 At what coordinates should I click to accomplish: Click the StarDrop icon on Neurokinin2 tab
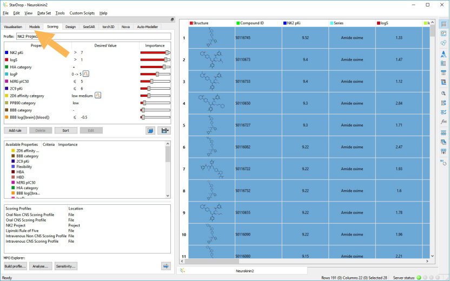[182, 270]
